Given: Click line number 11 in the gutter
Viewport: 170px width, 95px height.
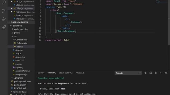Looking at the screenshot, I should pos(40,31).
